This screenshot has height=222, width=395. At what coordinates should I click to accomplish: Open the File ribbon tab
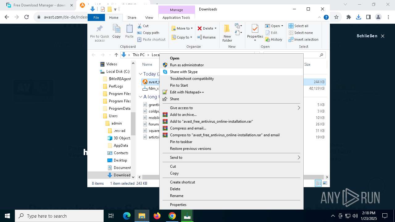point(96,18)
